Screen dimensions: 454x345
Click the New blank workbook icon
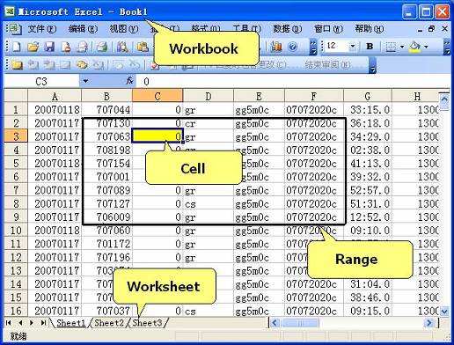(17, 47)
